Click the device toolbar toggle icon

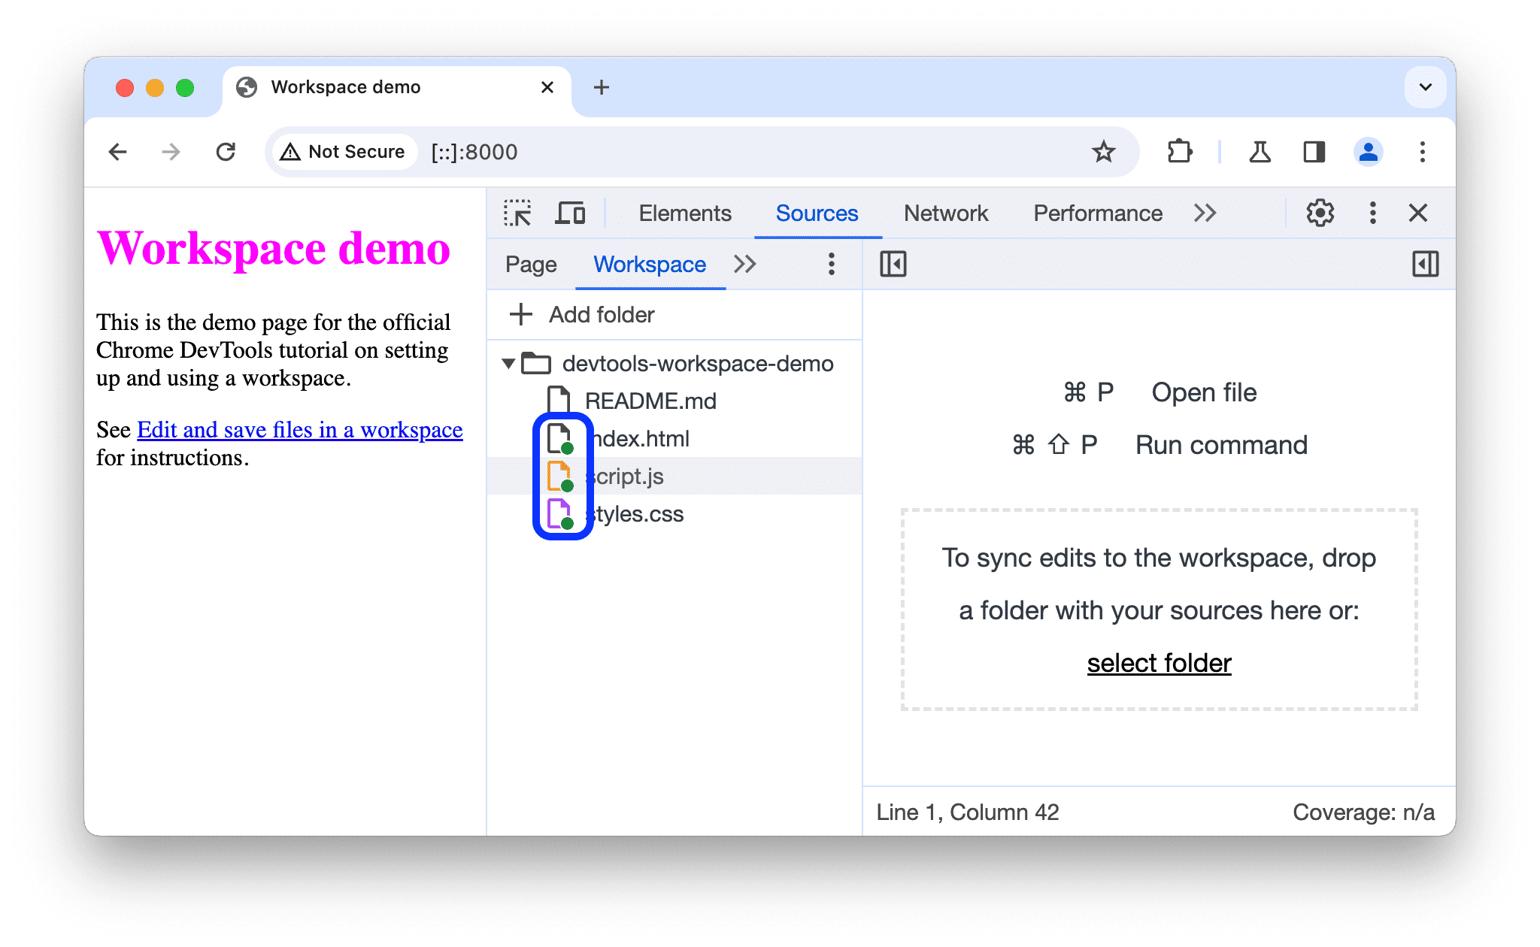[573, 213]
